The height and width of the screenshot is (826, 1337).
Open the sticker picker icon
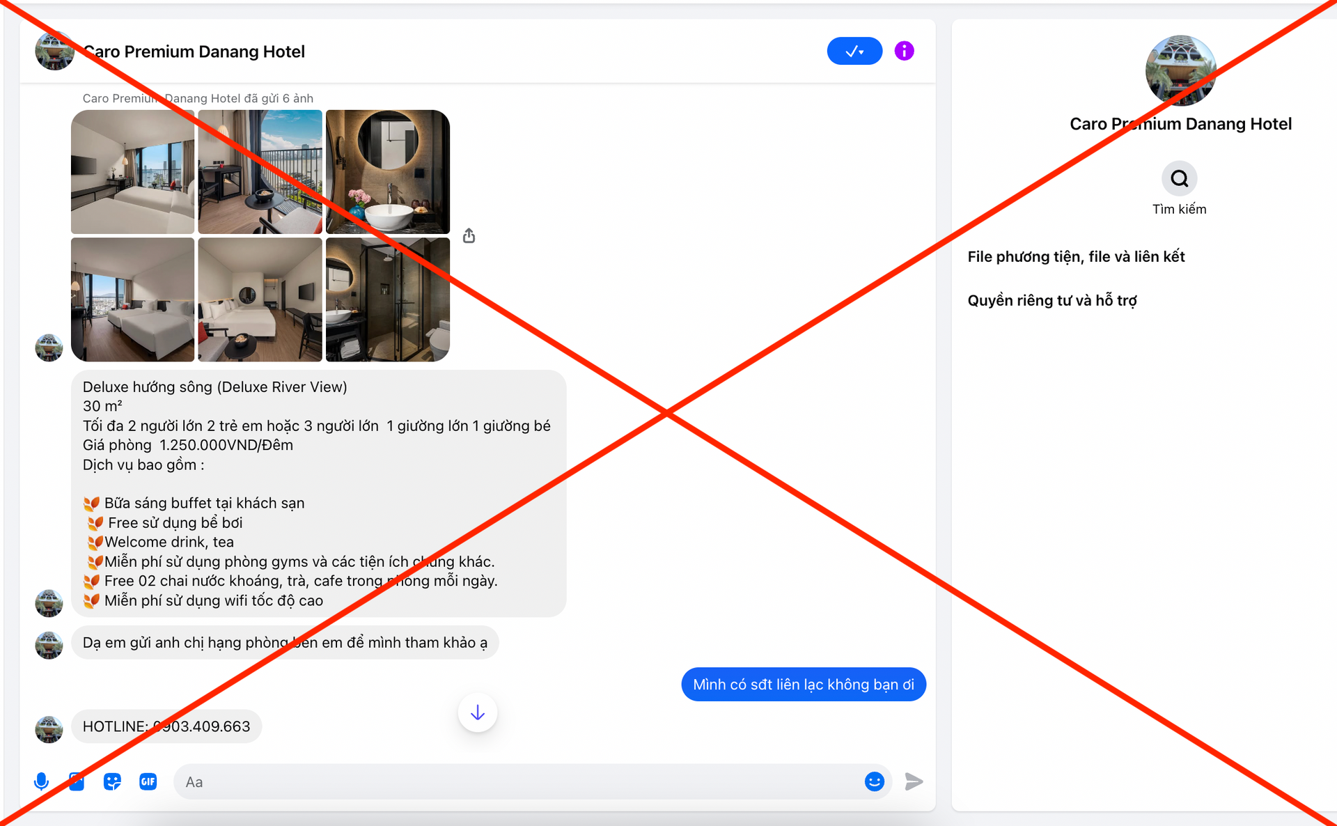(112, 781)
